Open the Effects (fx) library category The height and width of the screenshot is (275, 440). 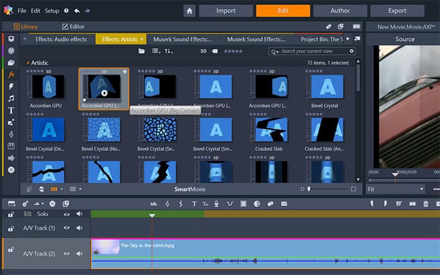11,75
